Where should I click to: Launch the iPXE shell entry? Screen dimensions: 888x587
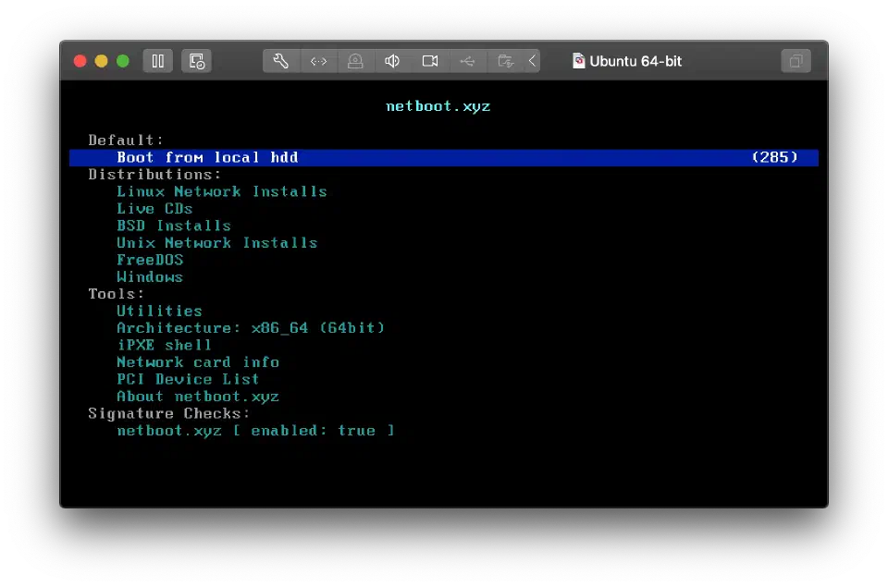[165, 345]
